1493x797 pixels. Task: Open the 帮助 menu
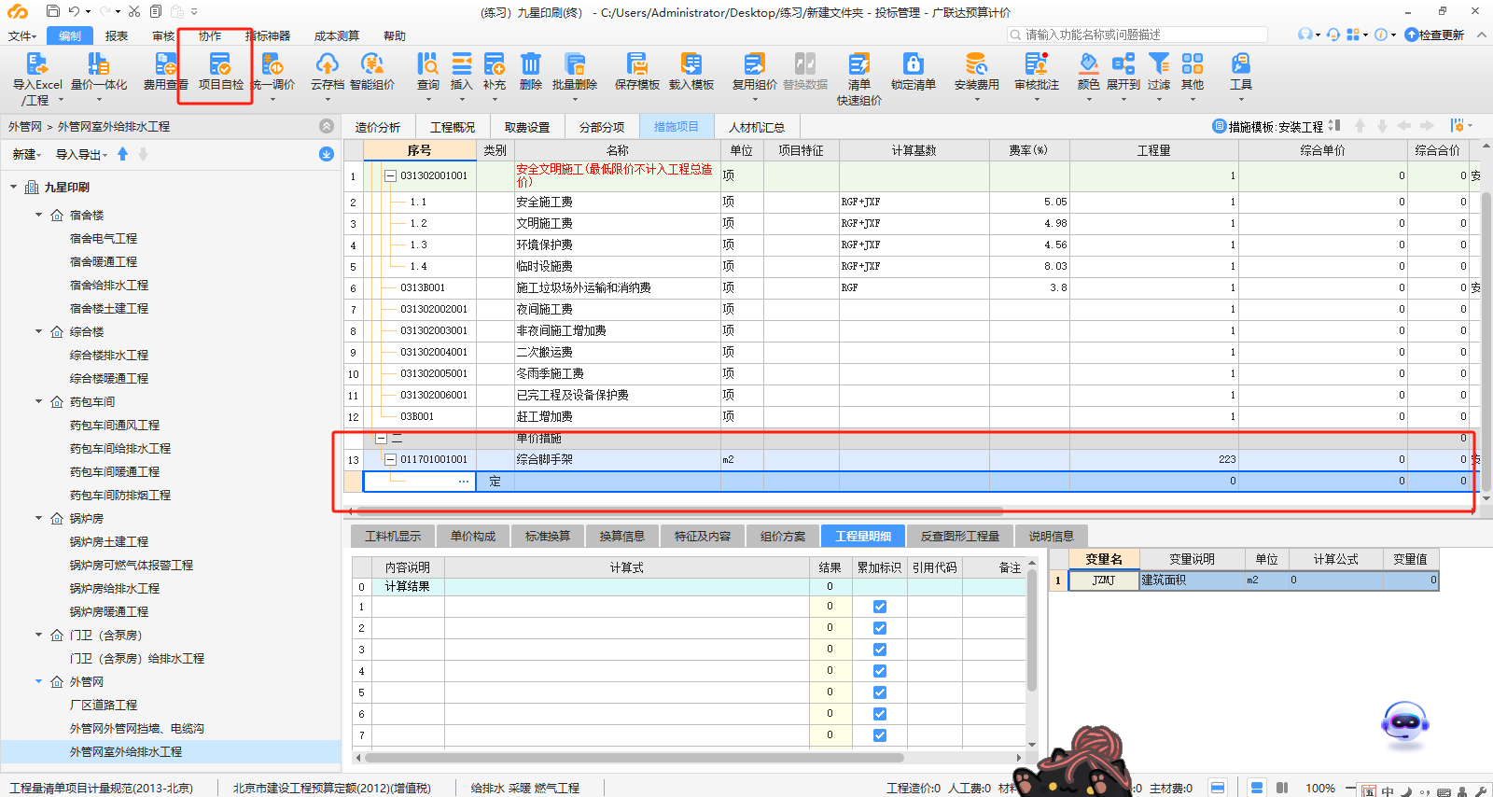pyautogui.click(x=395, y=35)
